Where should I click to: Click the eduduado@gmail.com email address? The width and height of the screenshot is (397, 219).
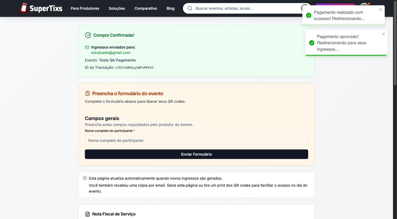(111, 53)
